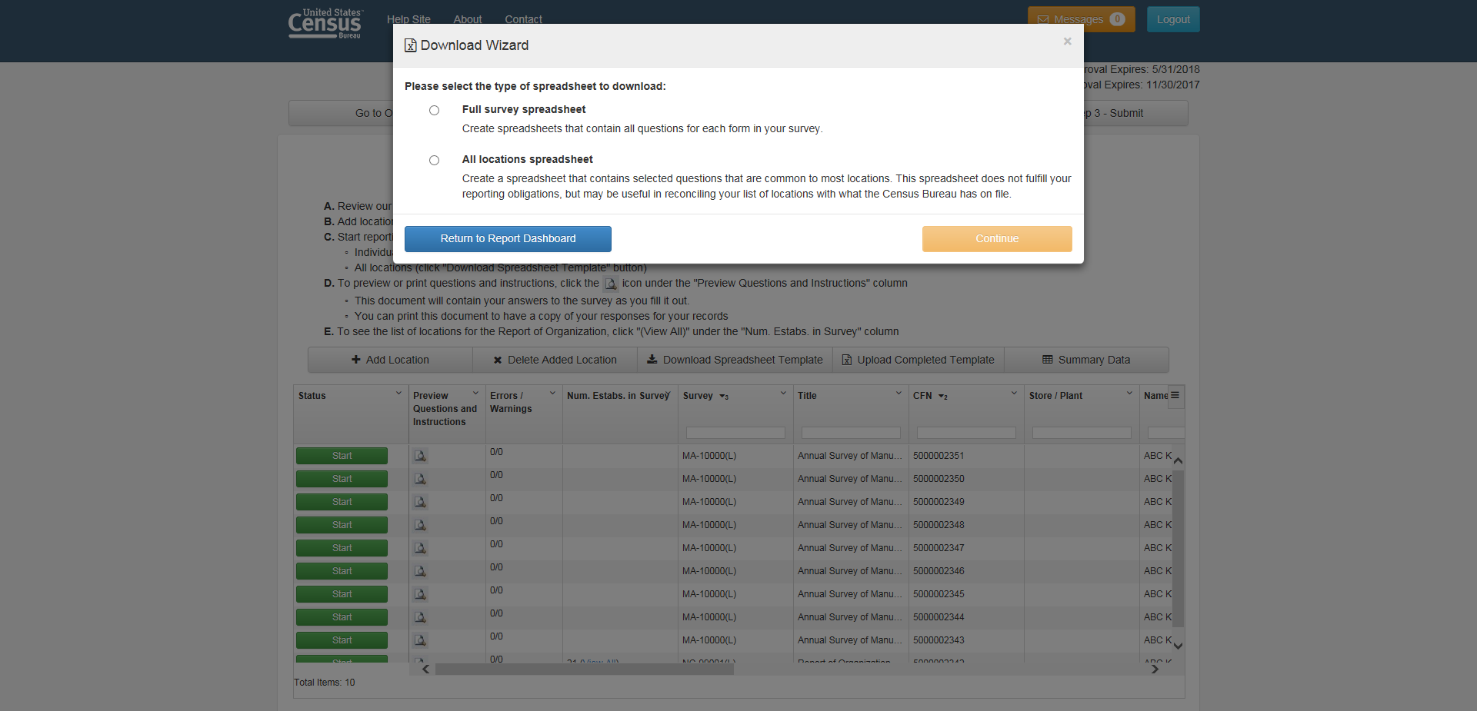Select the All locations spreadsheet radio option

click(435, 161)
